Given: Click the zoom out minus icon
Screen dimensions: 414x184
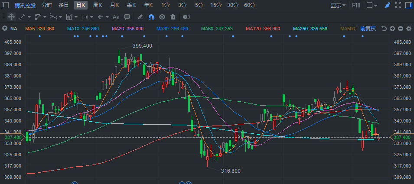Looking at the screenshot, I should point(401,29).
